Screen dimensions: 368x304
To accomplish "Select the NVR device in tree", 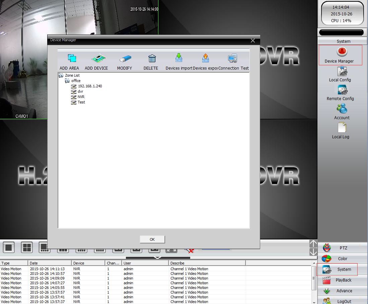I will 81,97.
